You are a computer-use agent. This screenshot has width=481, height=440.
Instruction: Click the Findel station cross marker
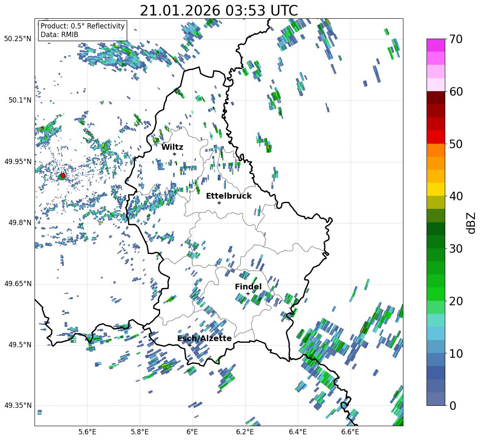coord(248,293)
